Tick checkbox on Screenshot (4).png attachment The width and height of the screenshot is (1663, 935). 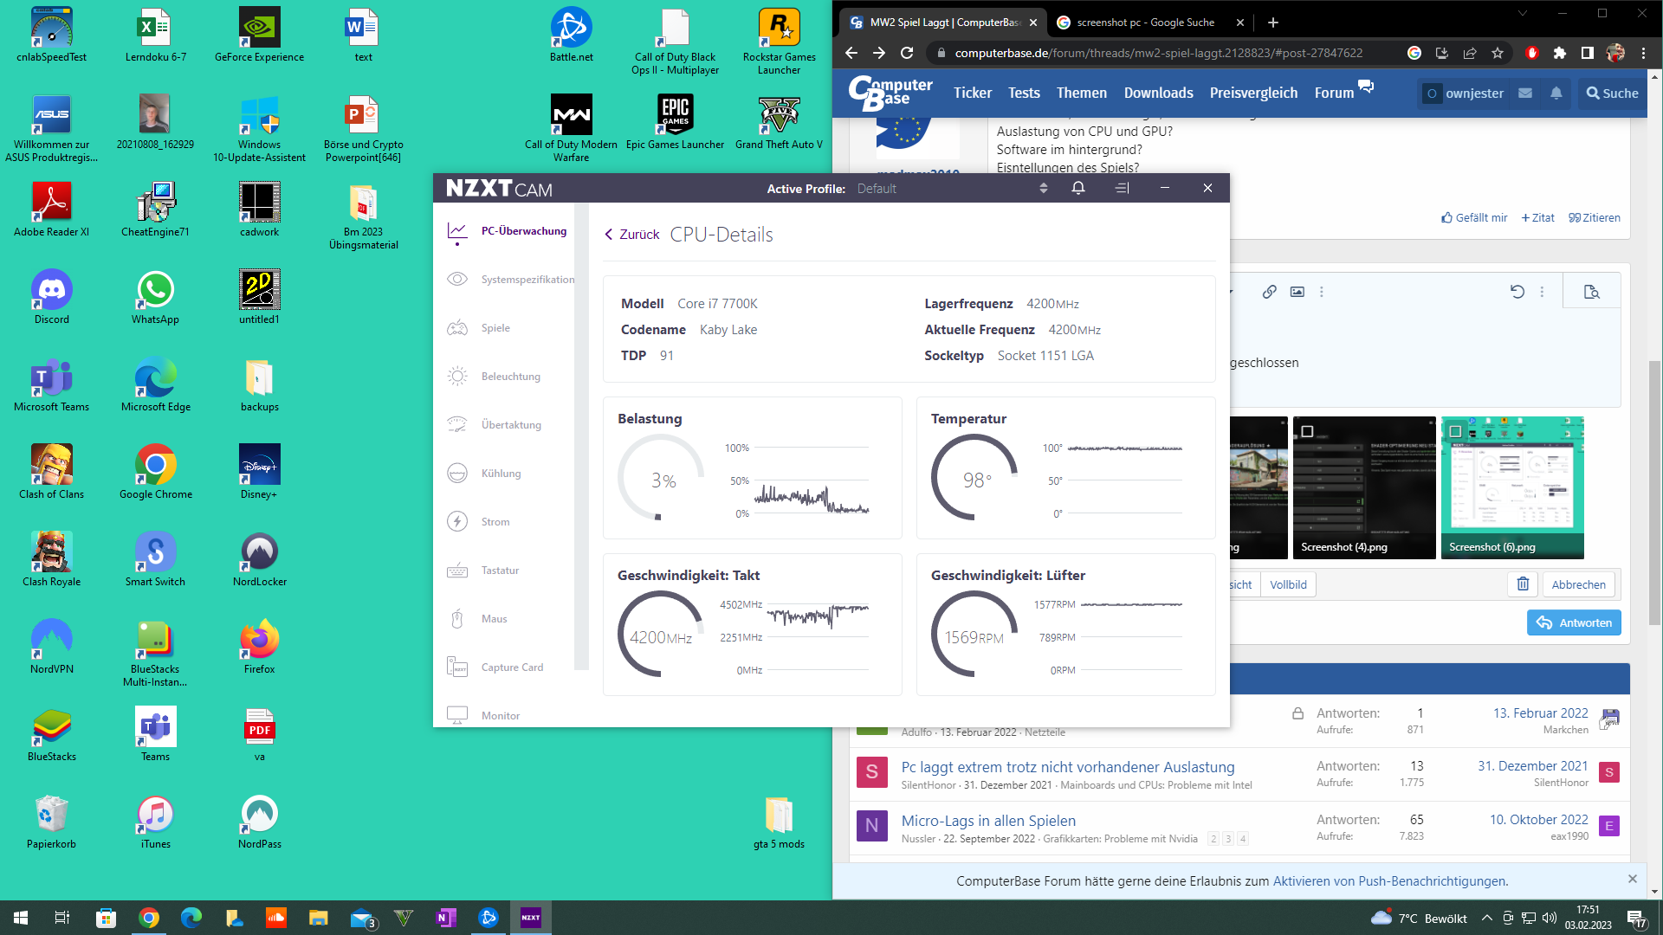(1307, 431)
